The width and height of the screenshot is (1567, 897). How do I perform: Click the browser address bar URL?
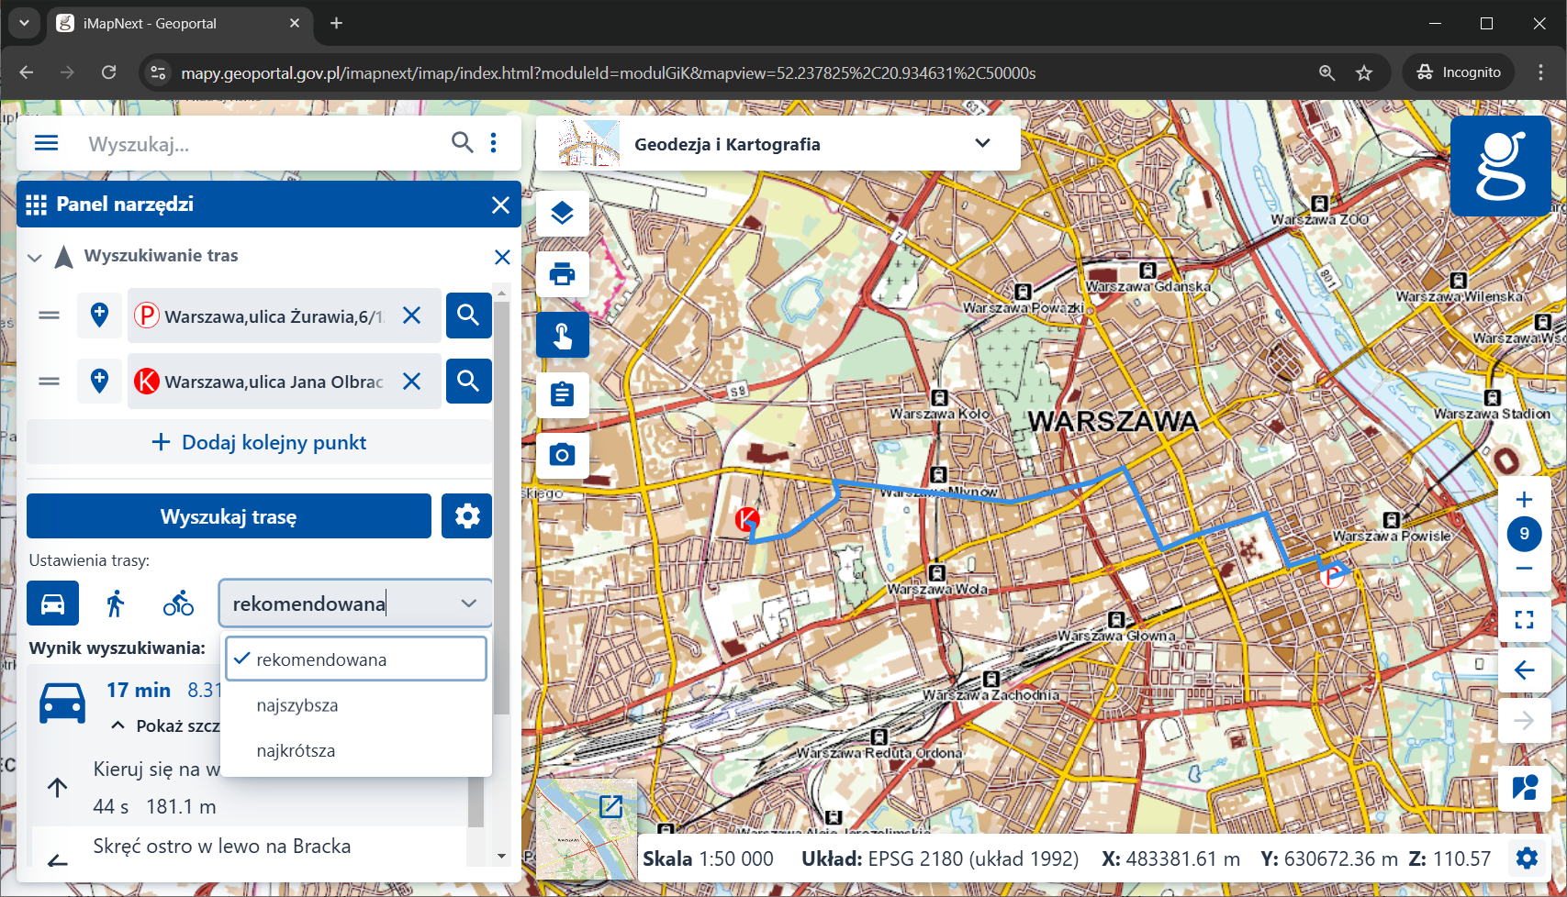point(608,72)
